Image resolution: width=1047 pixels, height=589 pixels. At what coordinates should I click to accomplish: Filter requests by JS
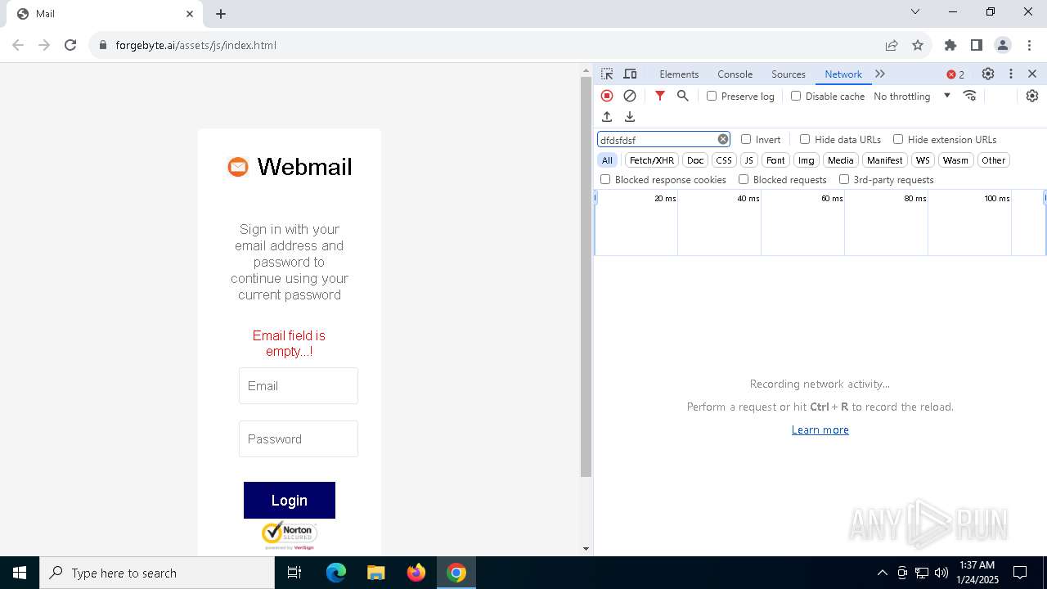(x=748, y=160)
